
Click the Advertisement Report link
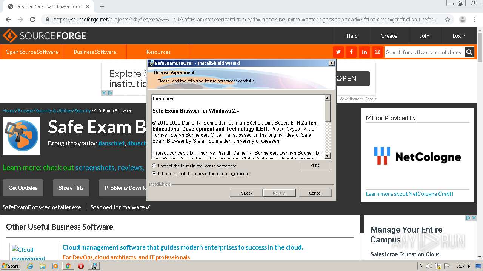(358, 99)
